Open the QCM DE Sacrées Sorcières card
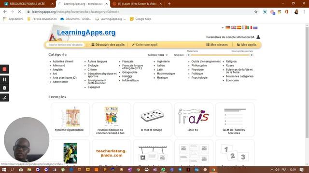 click(x=235, y=120)
